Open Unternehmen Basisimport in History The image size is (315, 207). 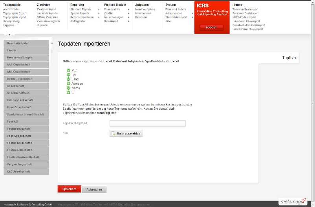pyautogui.click(x=248, y=29)
